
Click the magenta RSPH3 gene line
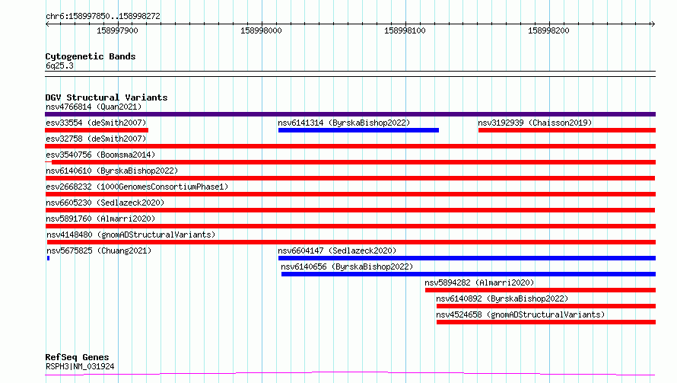350,374
